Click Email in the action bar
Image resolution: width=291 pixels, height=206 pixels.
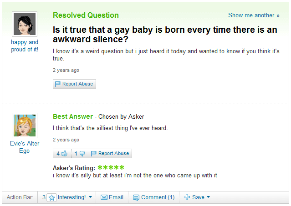pyautogui.click(x=116, y=197)
